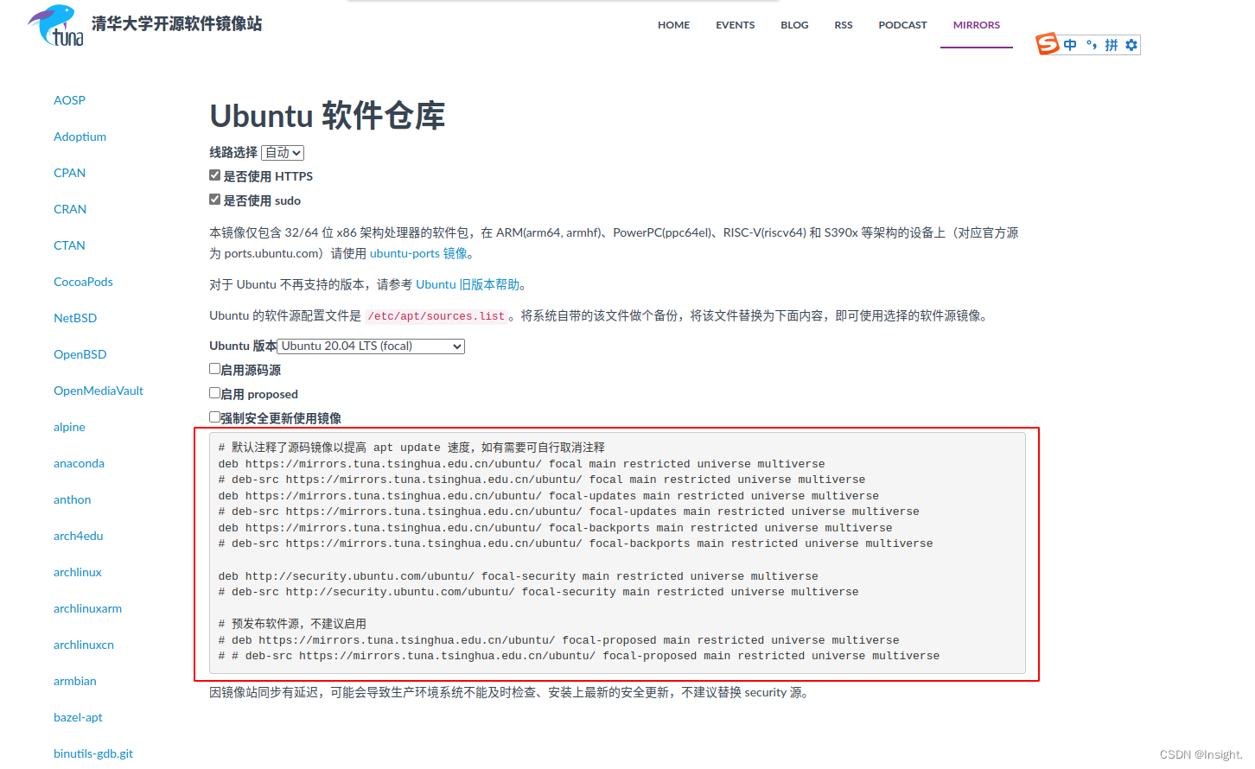Open the Adoptium sidebar link
1255x769 pixels.
(x=80, y=137)
